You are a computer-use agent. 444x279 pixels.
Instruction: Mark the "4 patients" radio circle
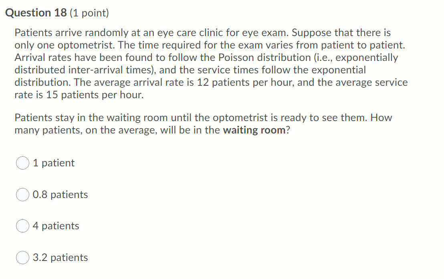pos(23,226)
